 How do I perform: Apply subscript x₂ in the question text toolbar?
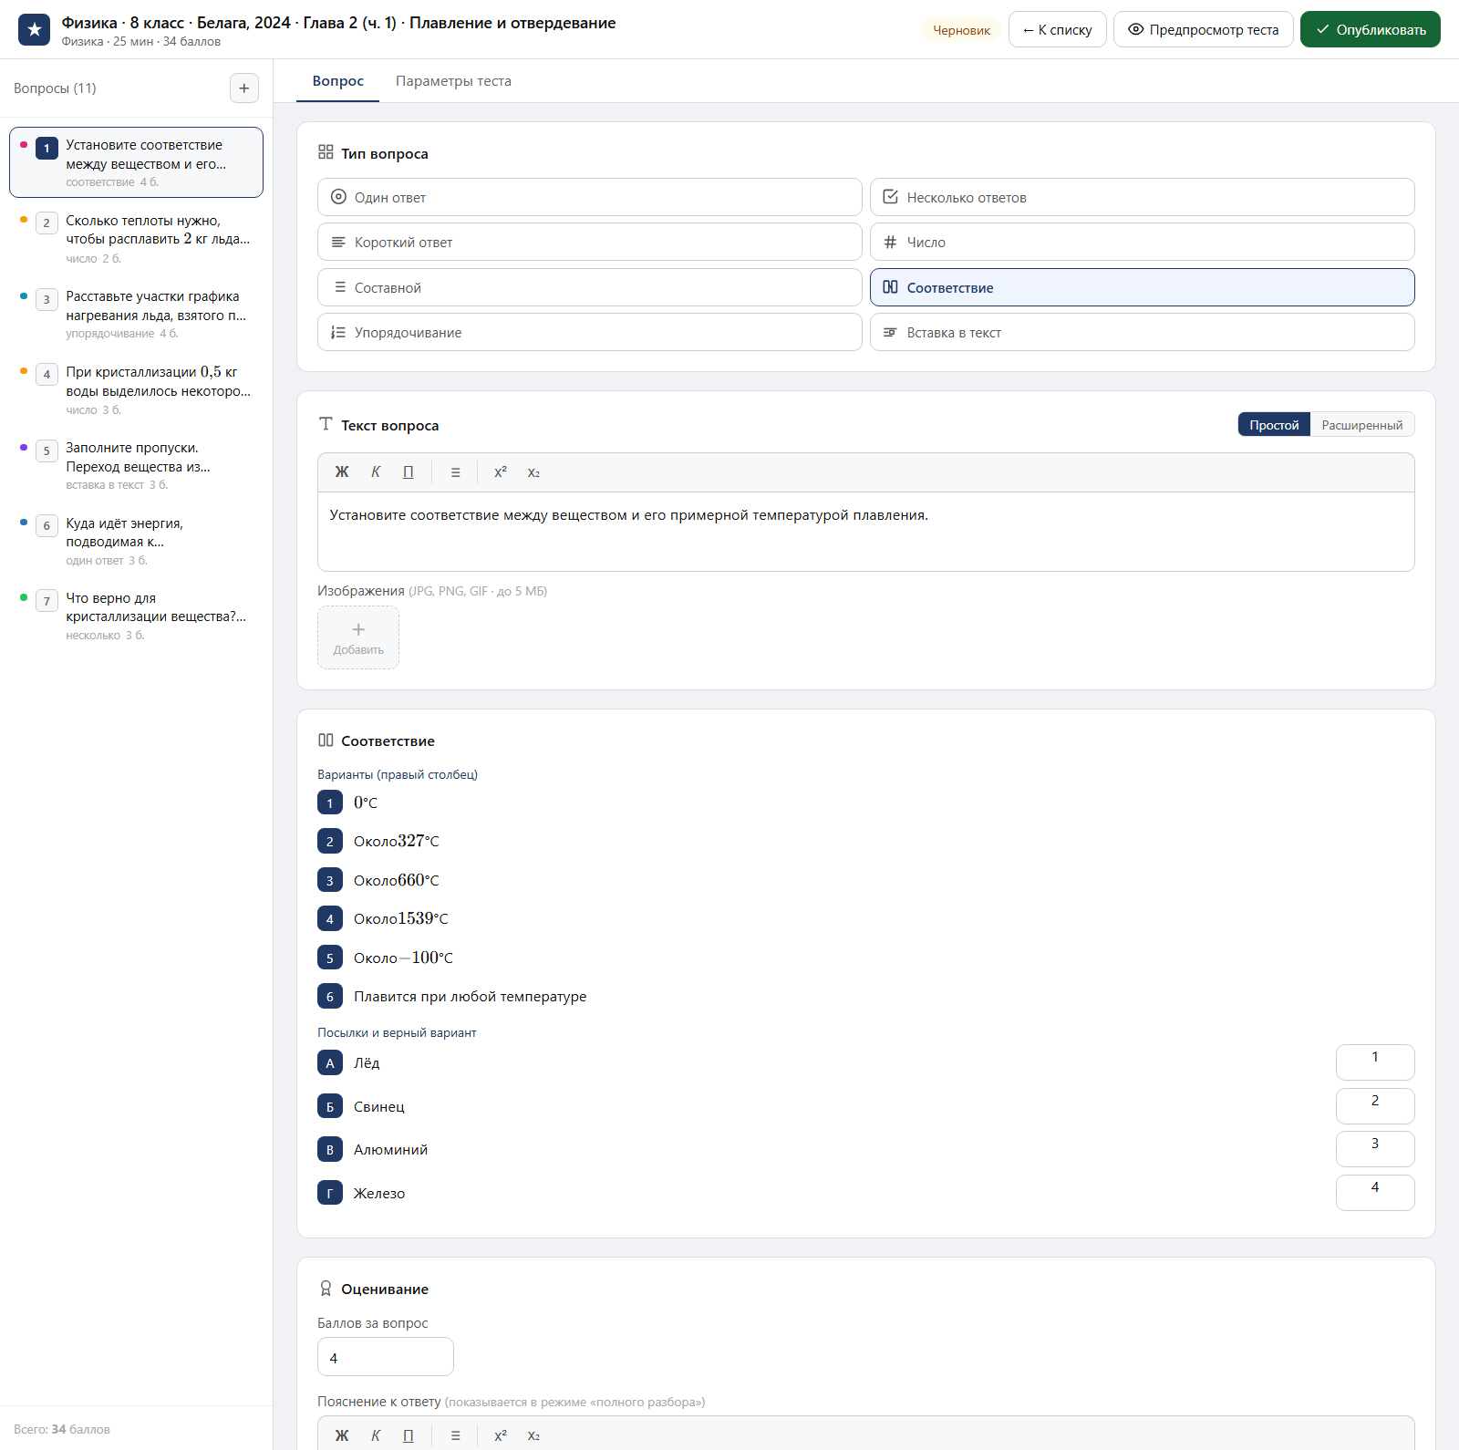(x=534, y=472)
